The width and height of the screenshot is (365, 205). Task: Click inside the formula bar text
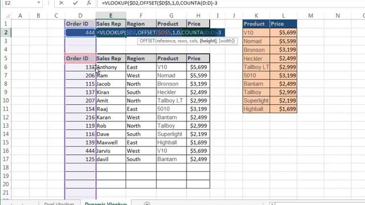(160, 3)
